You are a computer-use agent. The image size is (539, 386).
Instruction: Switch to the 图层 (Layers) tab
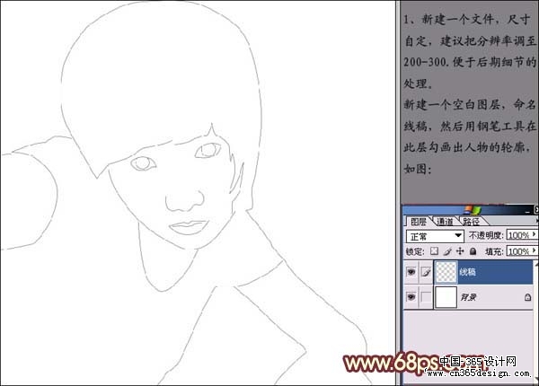click(x=418, y=222)
